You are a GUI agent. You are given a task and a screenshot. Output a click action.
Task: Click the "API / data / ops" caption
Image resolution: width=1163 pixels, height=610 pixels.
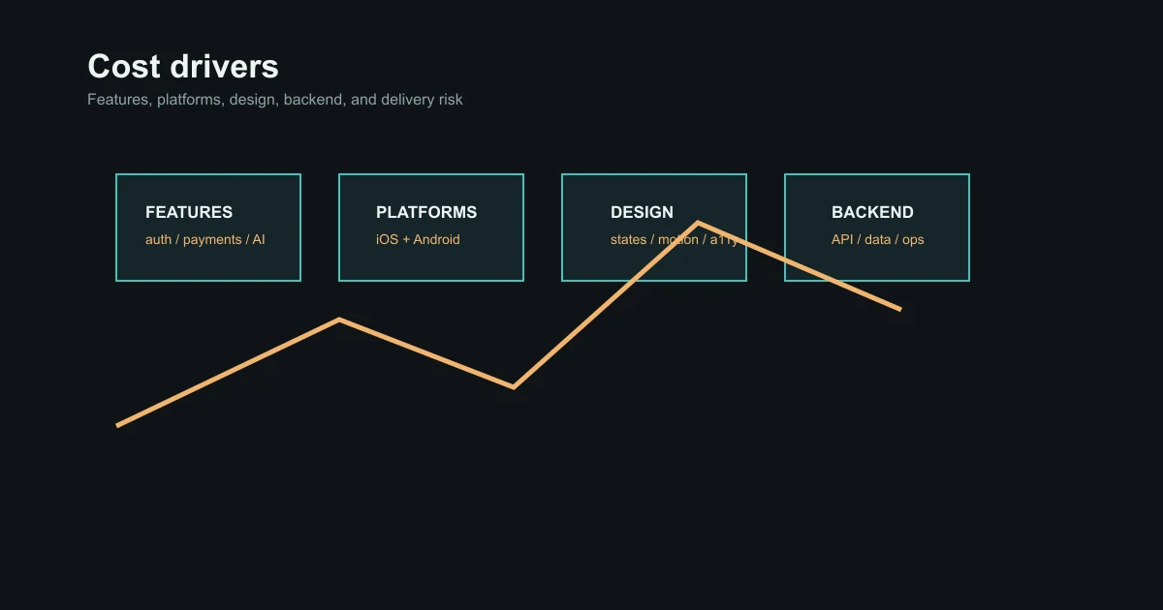click(877, 239)
